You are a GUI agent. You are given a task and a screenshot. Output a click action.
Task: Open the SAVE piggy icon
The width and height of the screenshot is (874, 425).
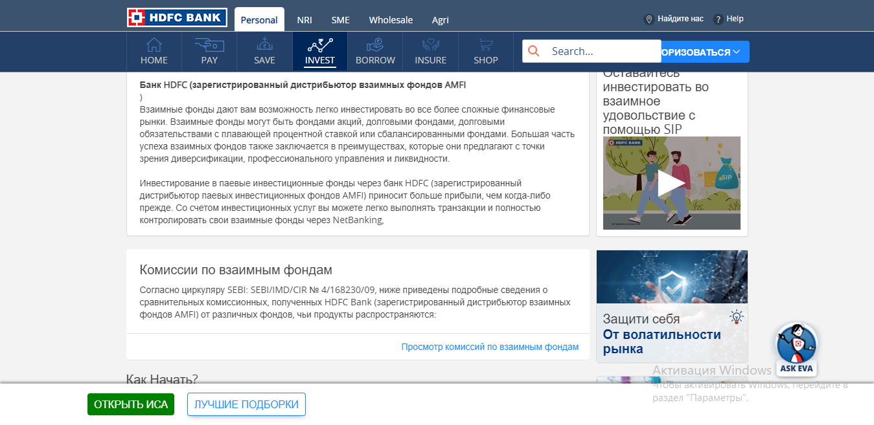point(264,45)
